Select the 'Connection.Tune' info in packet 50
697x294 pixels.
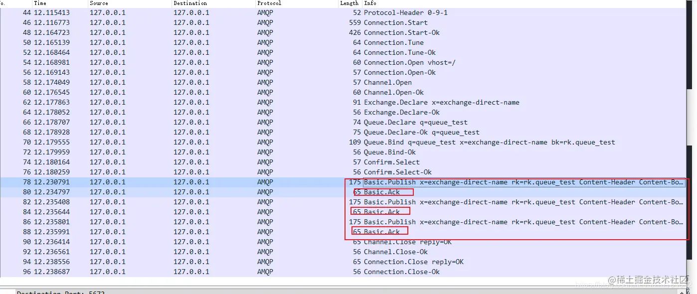(394, 42)
